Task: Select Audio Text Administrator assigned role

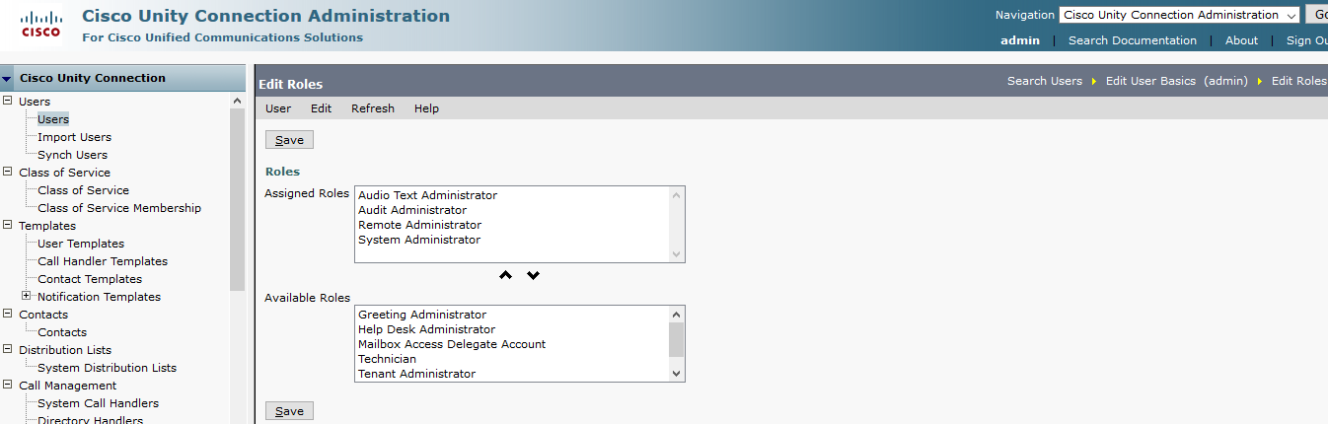Action: [x=427, y=195]
